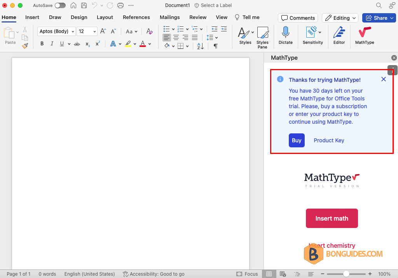The width and height of the screenshot is (398, 278).
Task: Save the document with the disk icon
Action: click(84, 5)
